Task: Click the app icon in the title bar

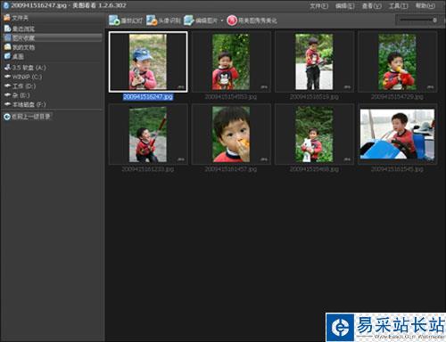Action: coord(5,5)
